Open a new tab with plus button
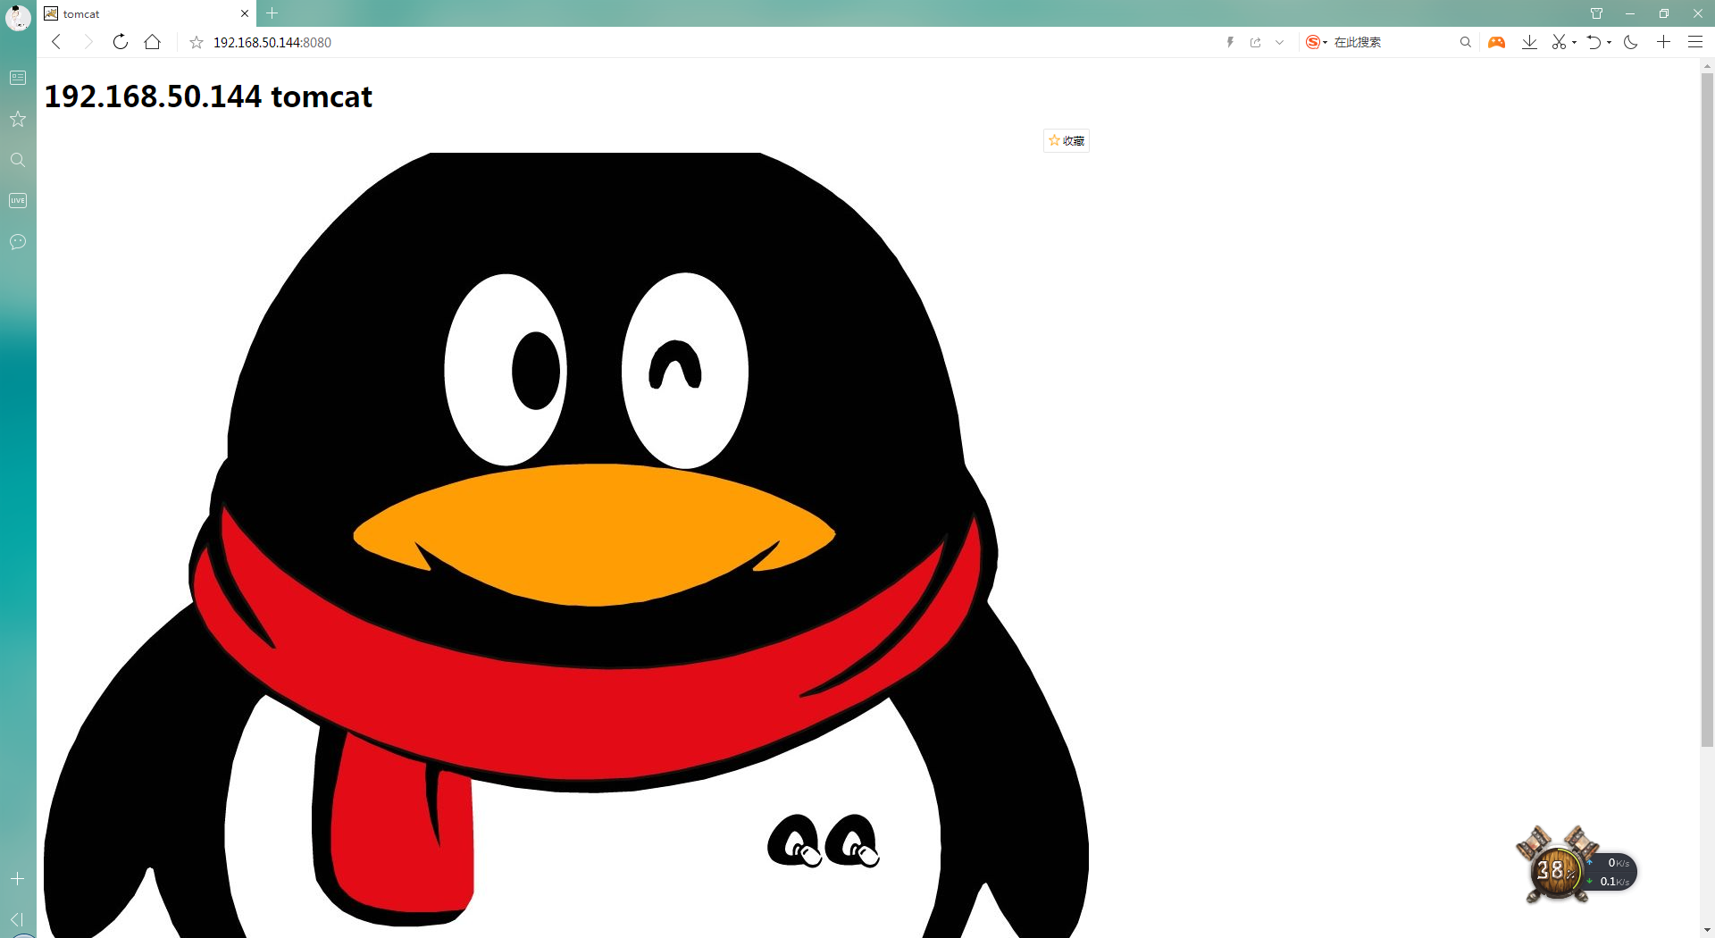Image resolution: width=1715 pixels, height=938 pixels. 272,13
